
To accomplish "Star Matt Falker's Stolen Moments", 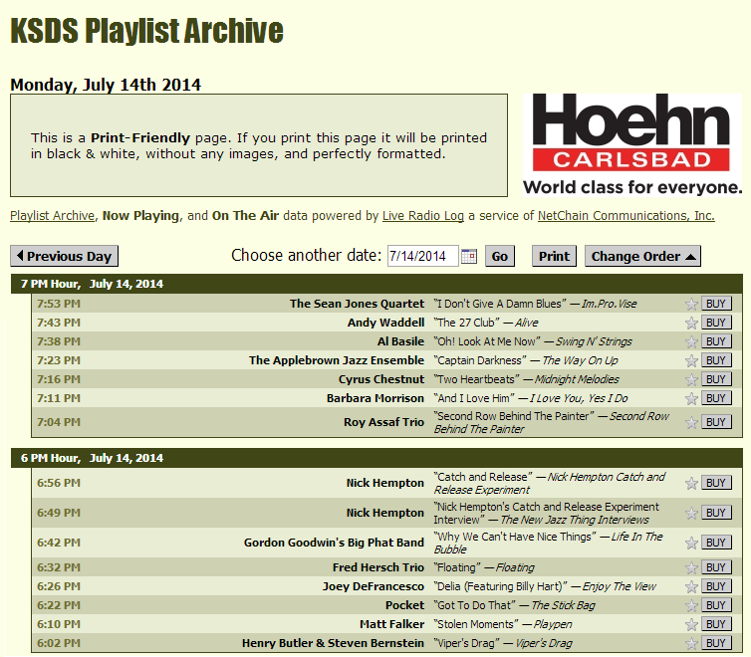I will [x=691, y=624].
